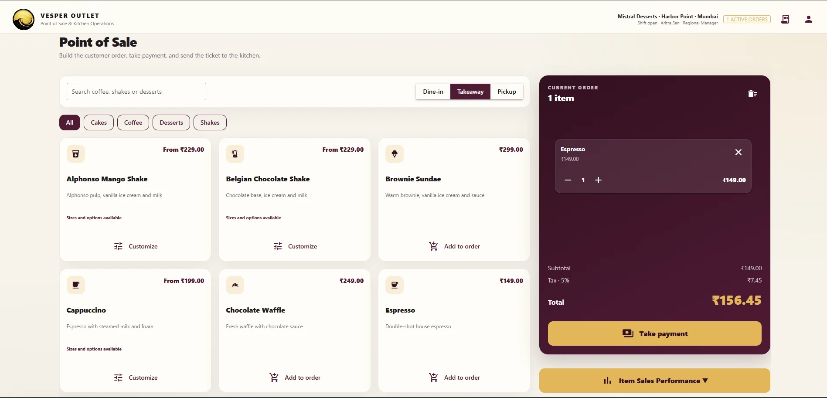Click the Cappuccino title
827x398 pixels.
[x=86, y=310]
